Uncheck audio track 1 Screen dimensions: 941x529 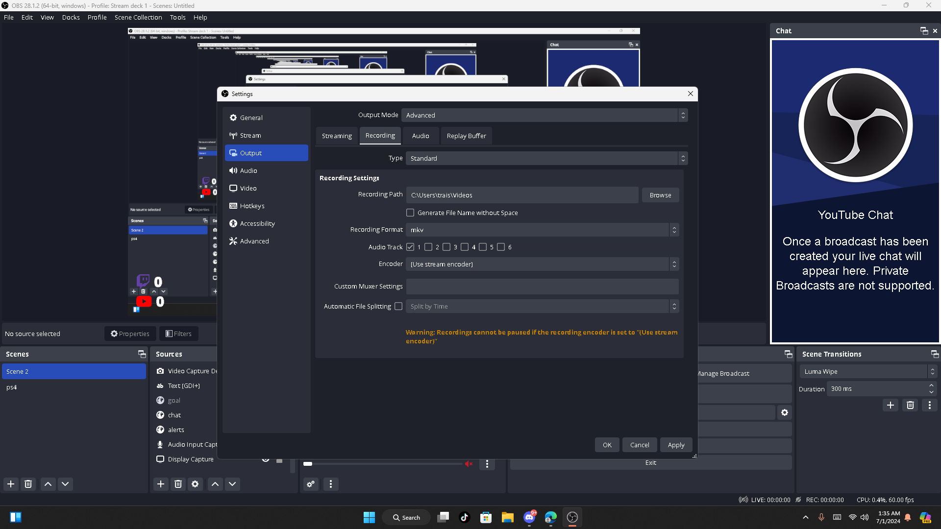click(x=410, y=247)
